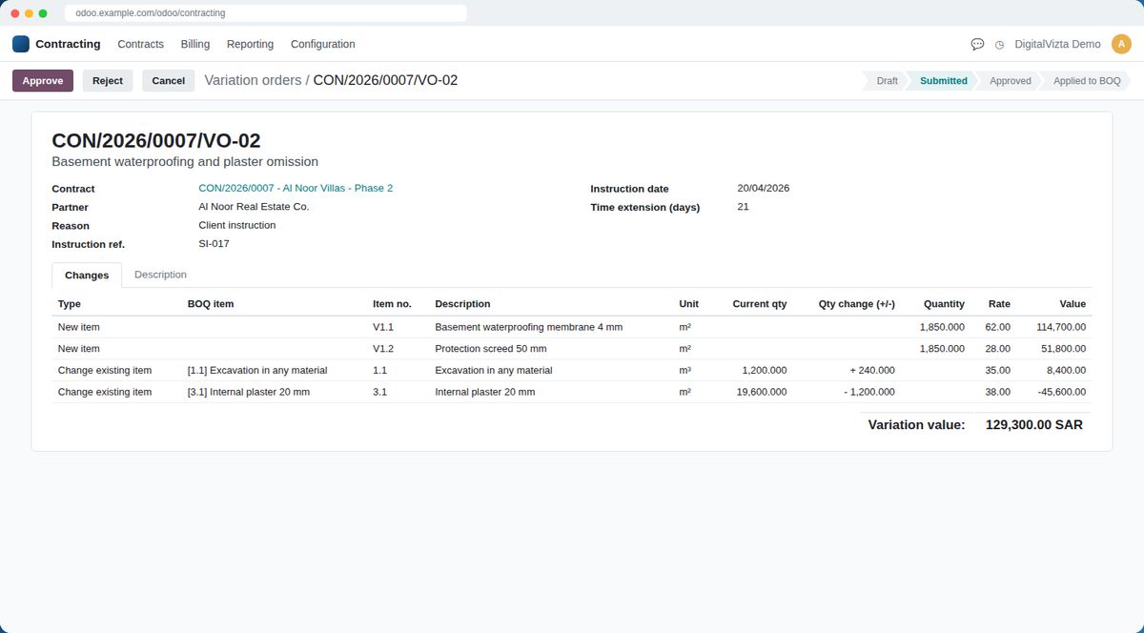Image resolution: width=1144 pixels, height=633 pixels.
Task: Sort by the Current qty column header
Action: coord(760,304)
